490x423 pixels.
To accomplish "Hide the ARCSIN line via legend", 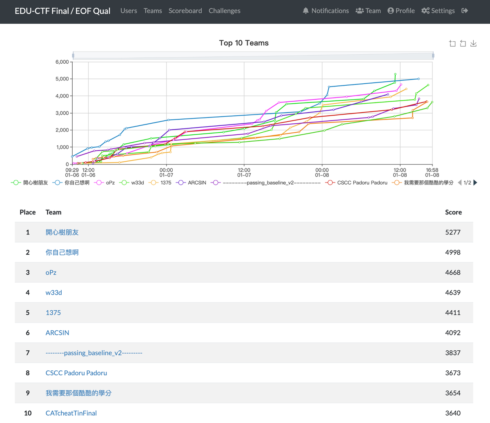I will 191,183.
